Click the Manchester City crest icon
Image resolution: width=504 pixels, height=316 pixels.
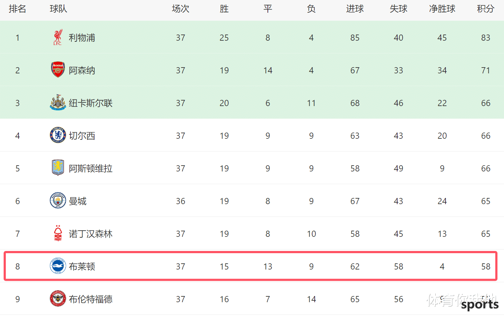58,200
